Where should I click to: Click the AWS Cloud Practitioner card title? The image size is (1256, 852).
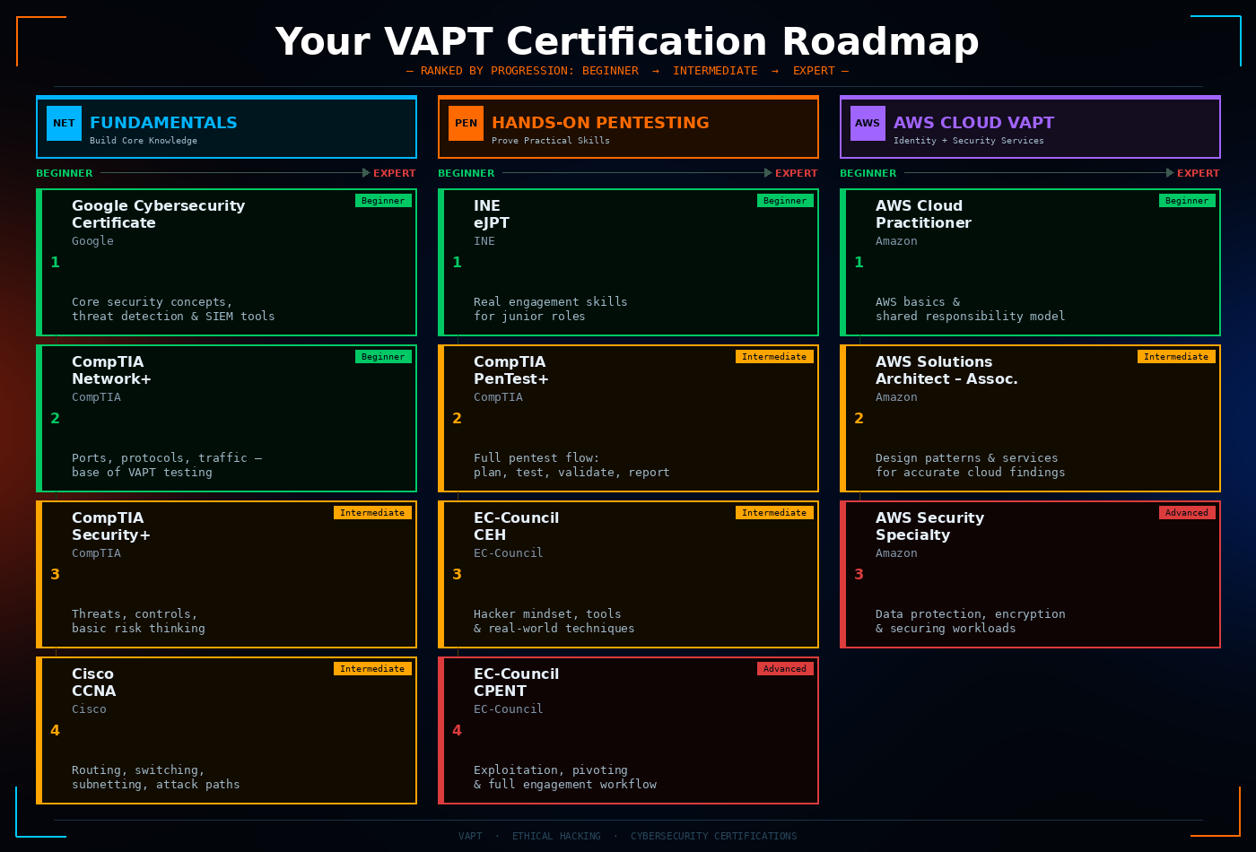pos(923,214)
